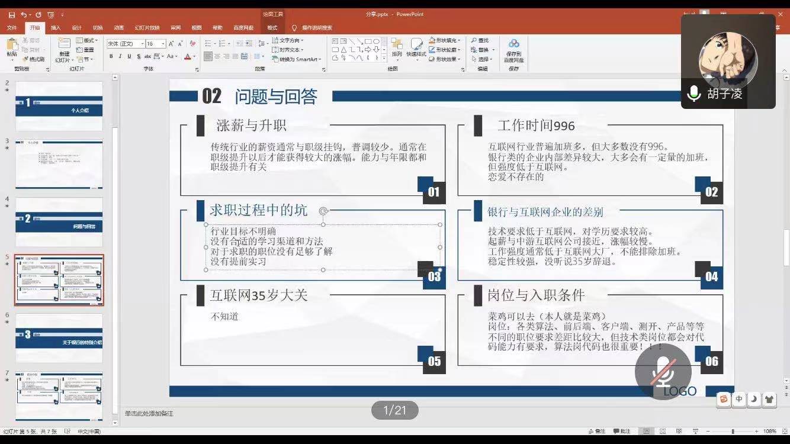The width and height of the screenshot is (790, 444).
Task: Toggle underline text formatting
Action: click(129, 57)
